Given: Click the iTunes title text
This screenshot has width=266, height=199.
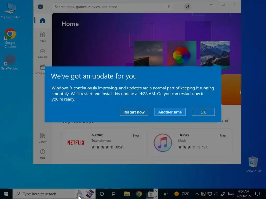Looking at the screenshot, I should [x=184, y=135].
